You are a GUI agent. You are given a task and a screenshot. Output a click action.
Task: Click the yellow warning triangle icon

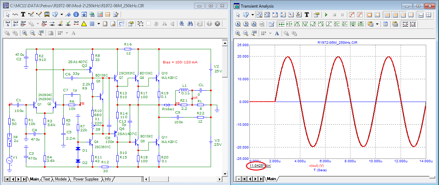pos(84,24)
